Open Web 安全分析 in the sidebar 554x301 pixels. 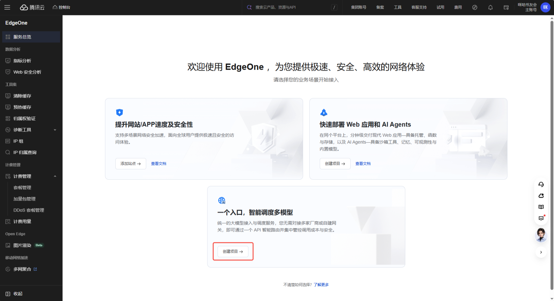point(31,72)
